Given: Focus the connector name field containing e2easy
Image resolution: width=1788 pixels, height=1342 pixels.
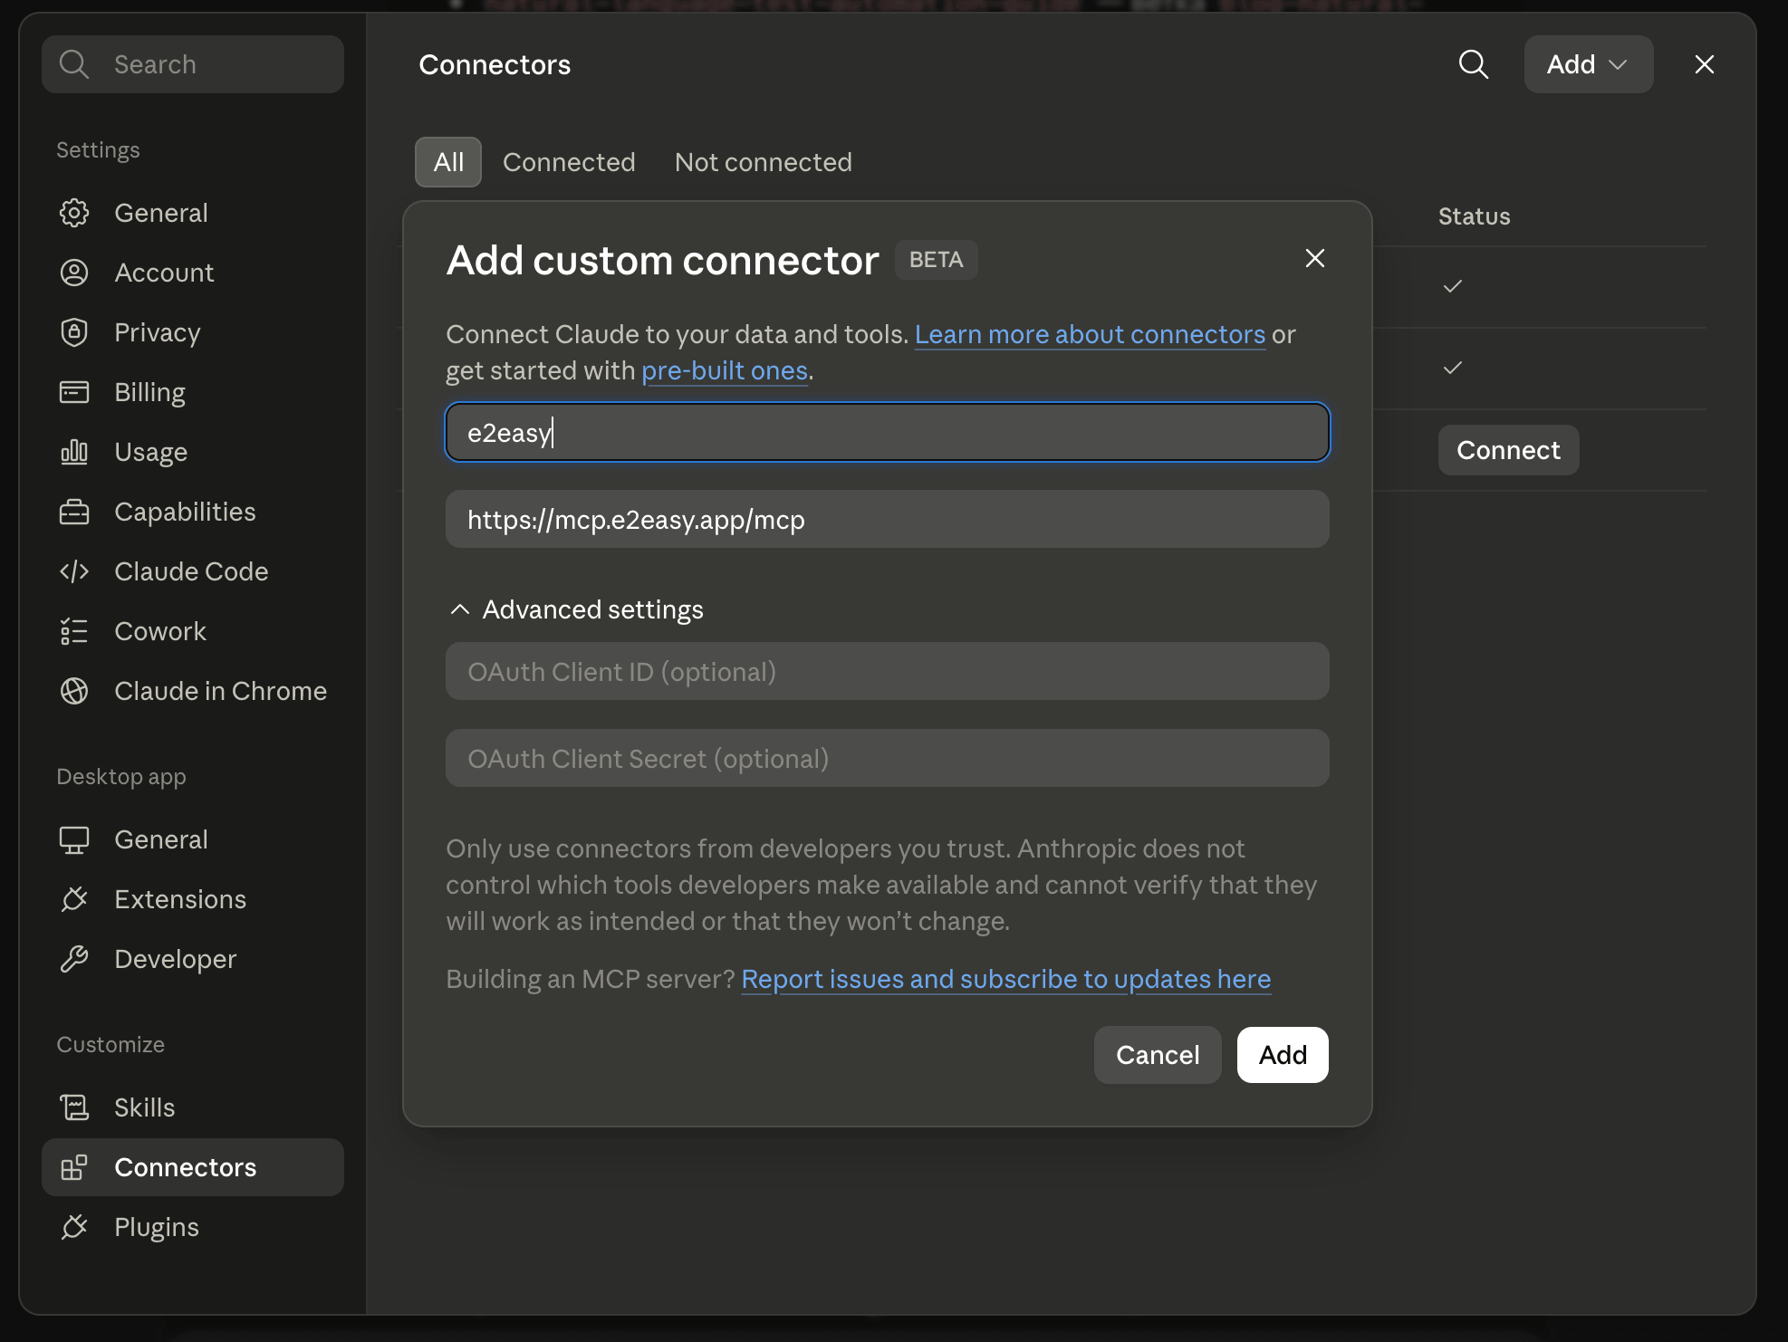Looking at the screenshot, I should click(888, 432).
